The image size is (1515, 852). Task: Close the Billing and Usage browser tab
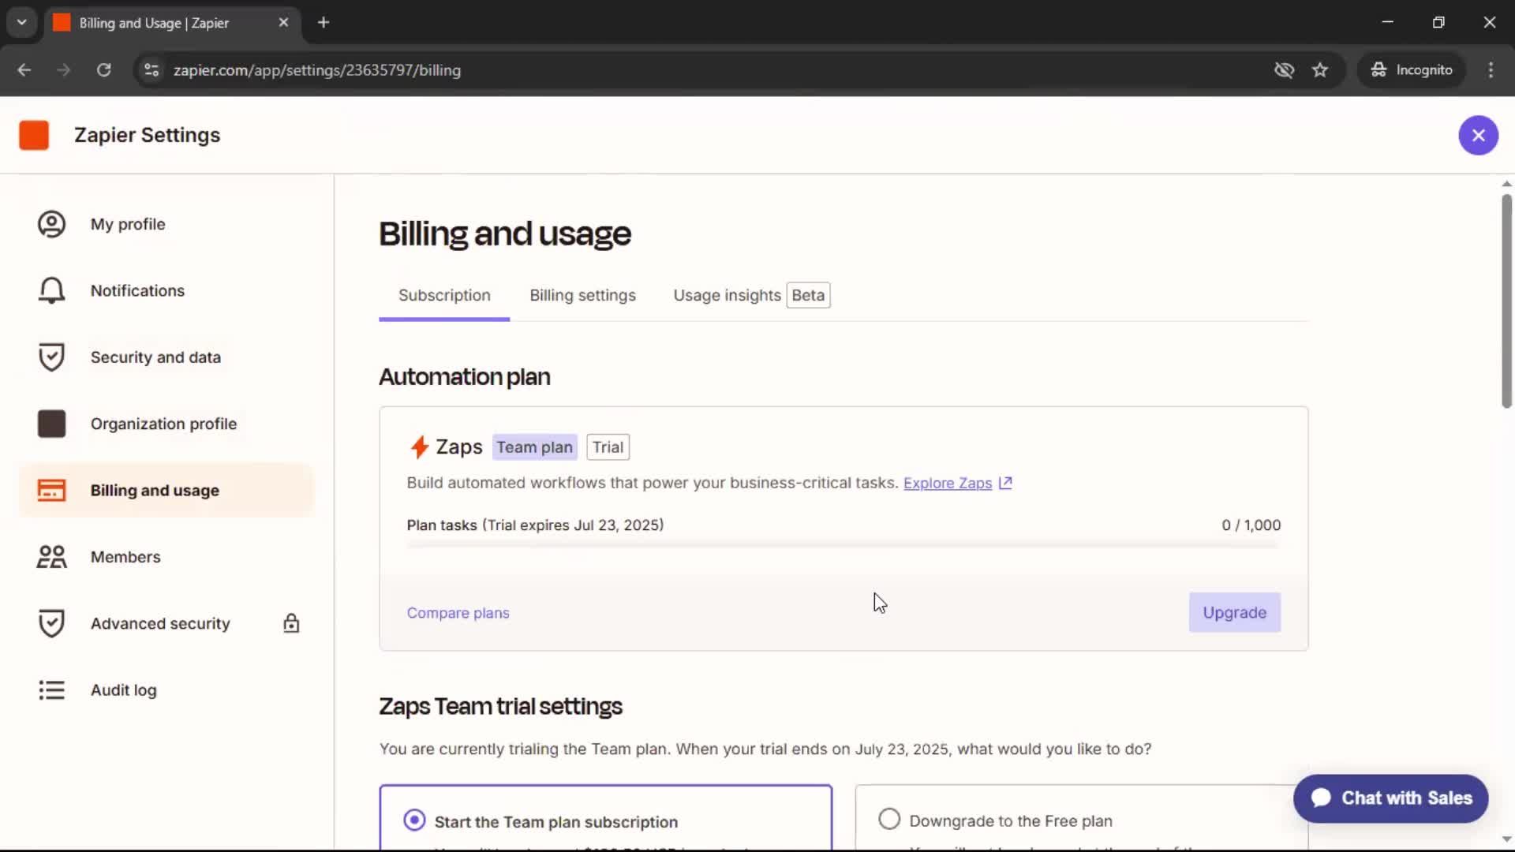[x=283, y=22]
